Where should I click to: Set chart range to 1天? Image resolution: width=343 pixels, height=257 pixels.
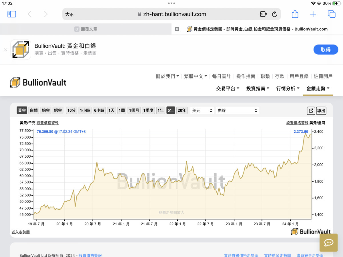pyautogui.click(x=111, y=111)
